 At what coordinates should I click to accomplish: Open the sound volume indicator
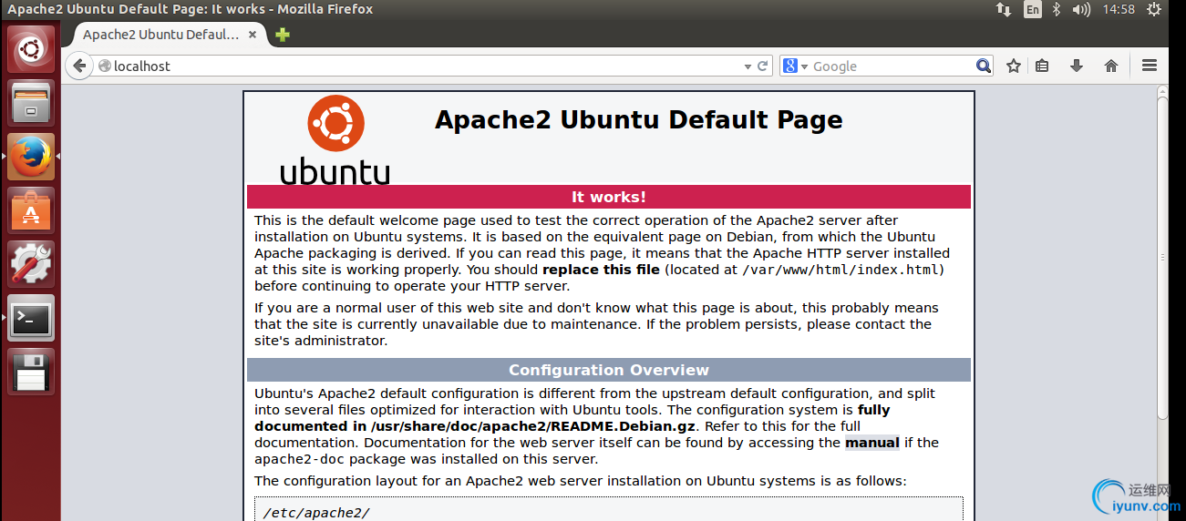click(1081, 9)
